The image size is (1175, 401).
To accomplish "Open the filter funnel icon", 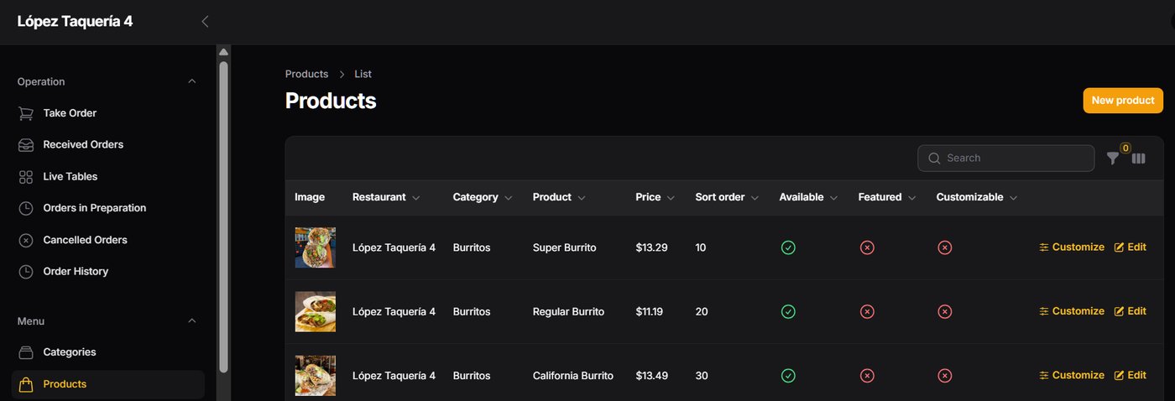I will (1112, 158).
